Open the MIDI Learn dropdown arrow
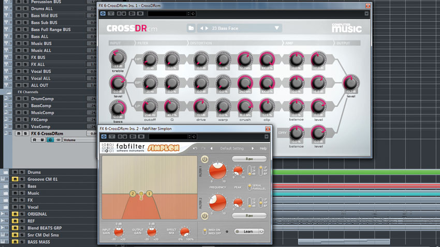Image resolution: width=440 pixels, height=247 pixels. (261, 231)
